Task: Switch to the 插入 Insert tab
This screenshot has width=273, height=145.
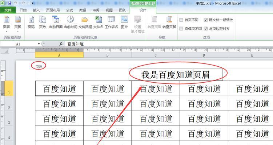Action: tap(36, 10)
